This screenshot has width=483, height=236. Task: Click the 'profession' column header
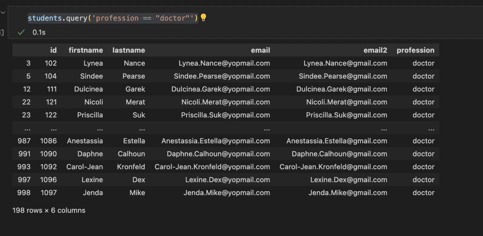point(415,50)
